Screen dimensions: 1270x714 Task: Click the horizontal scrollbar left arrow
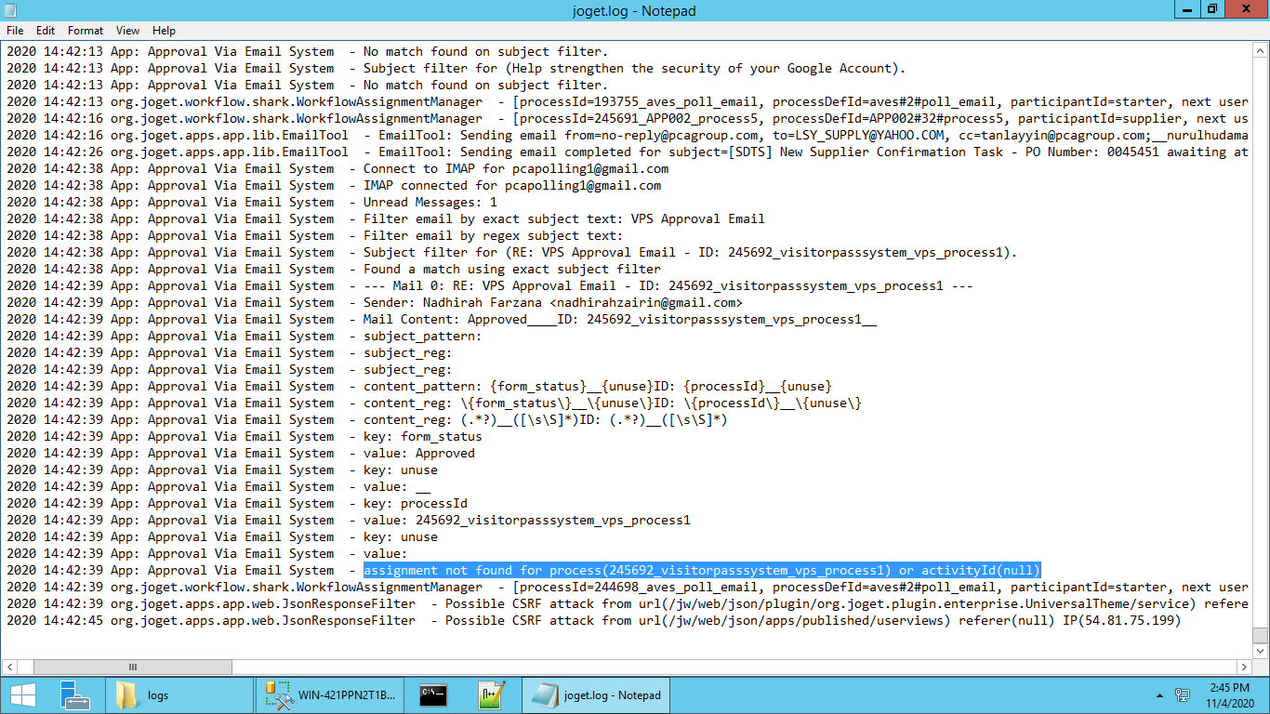coord(9,667)
